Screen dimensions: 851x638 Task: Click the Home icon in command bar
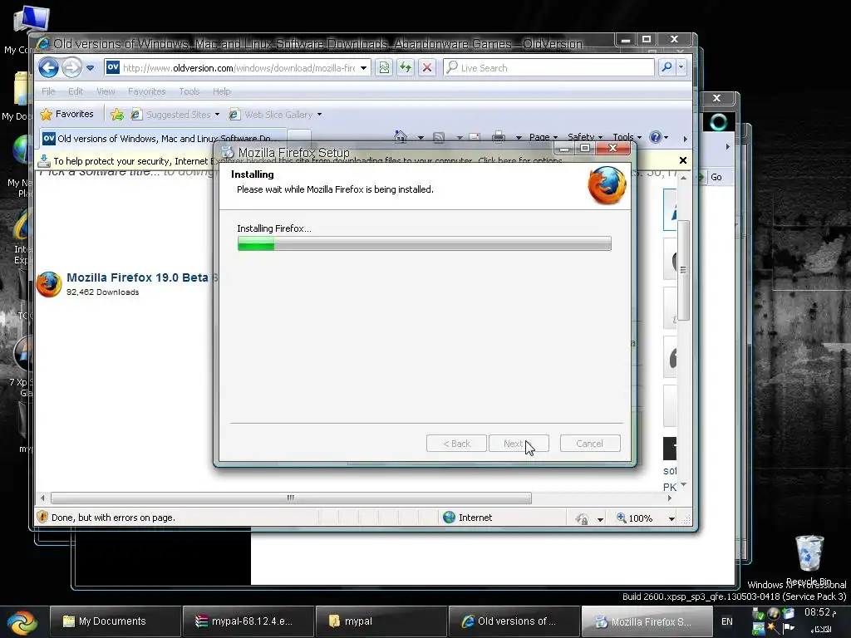tap(401, 137)
